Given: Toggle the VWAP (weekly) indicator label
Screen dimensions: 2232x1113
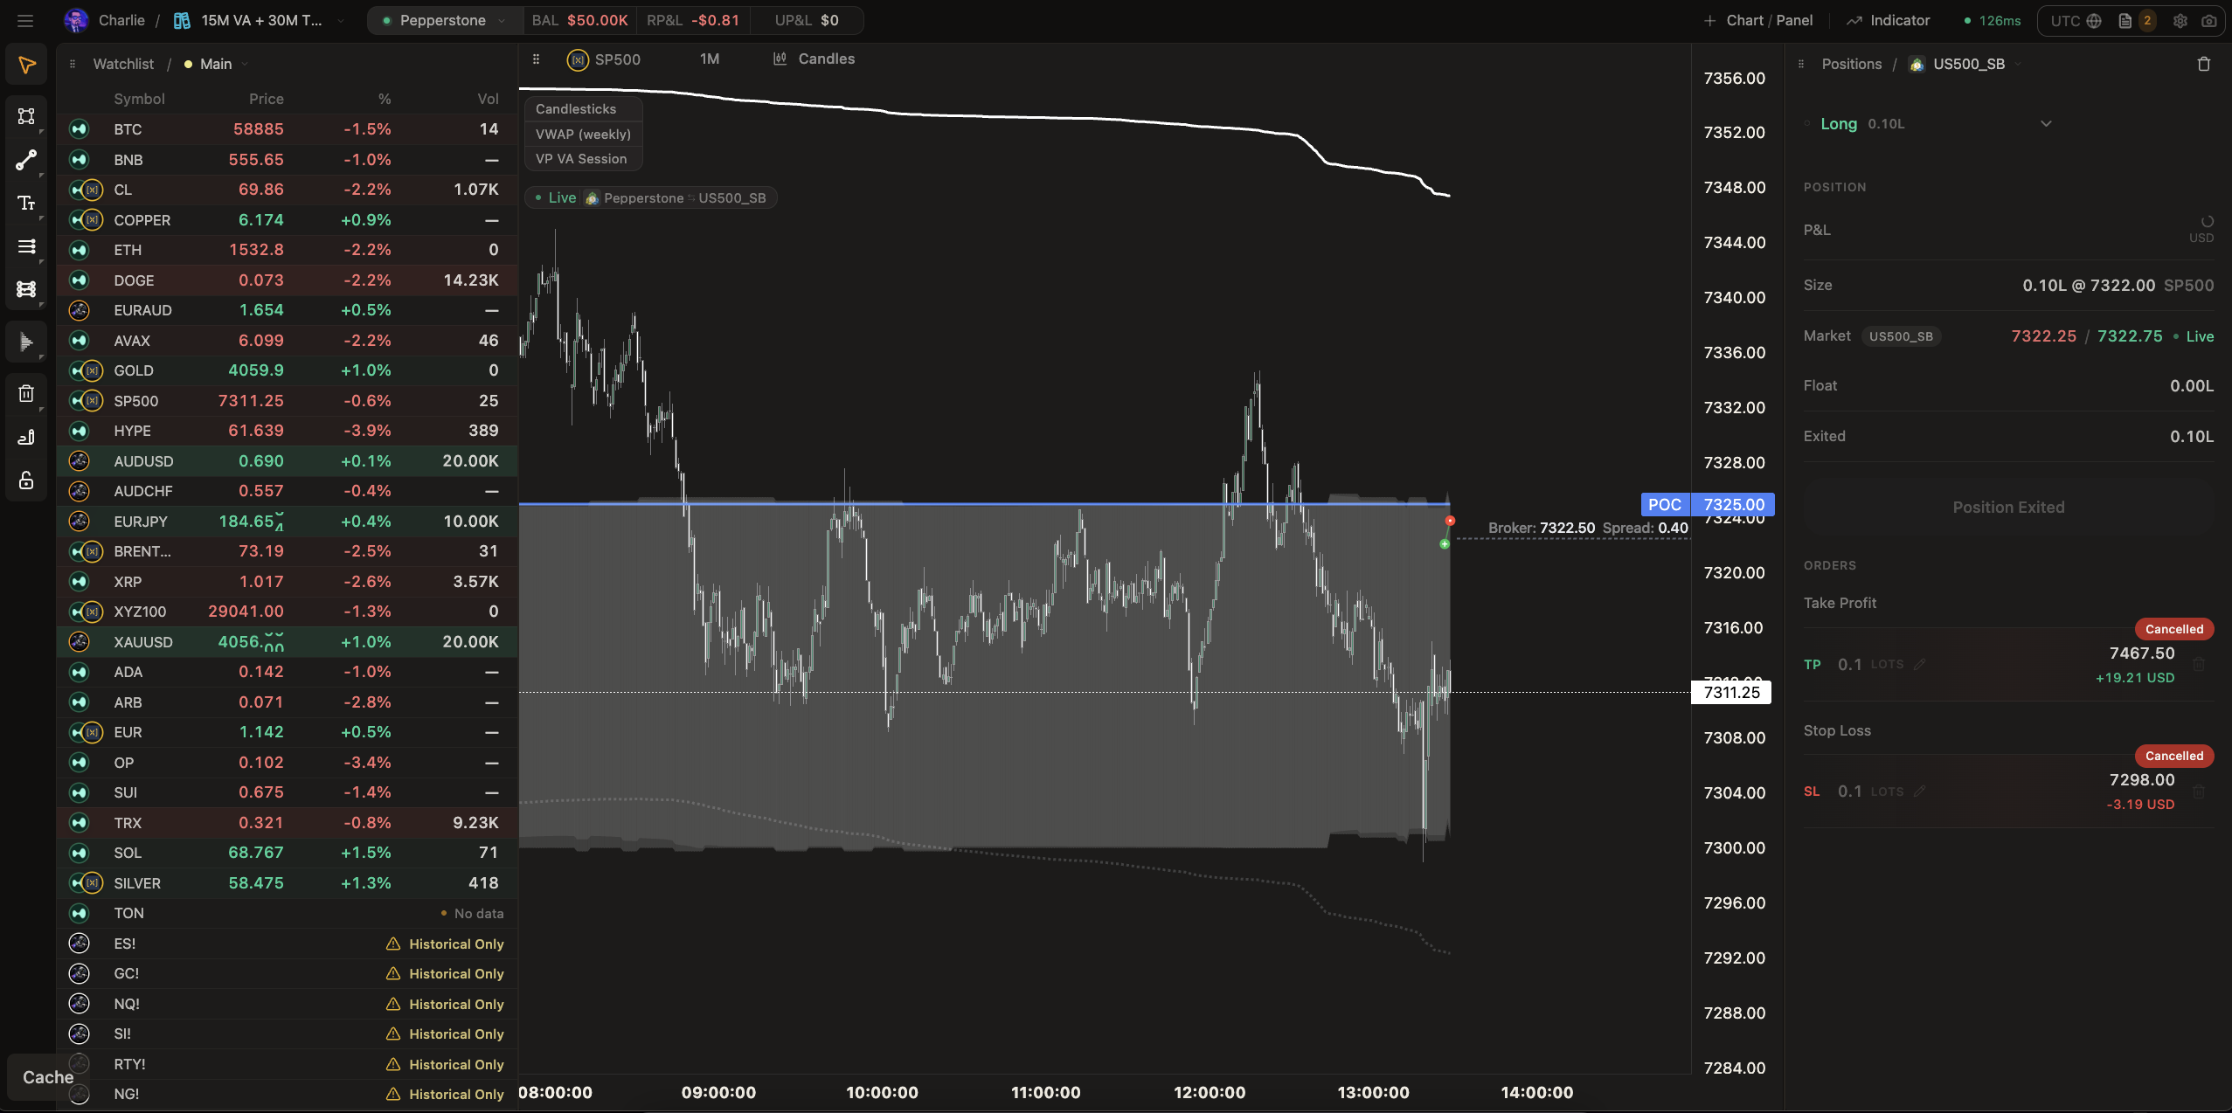Looking at the screenshot, I should 583,134.
